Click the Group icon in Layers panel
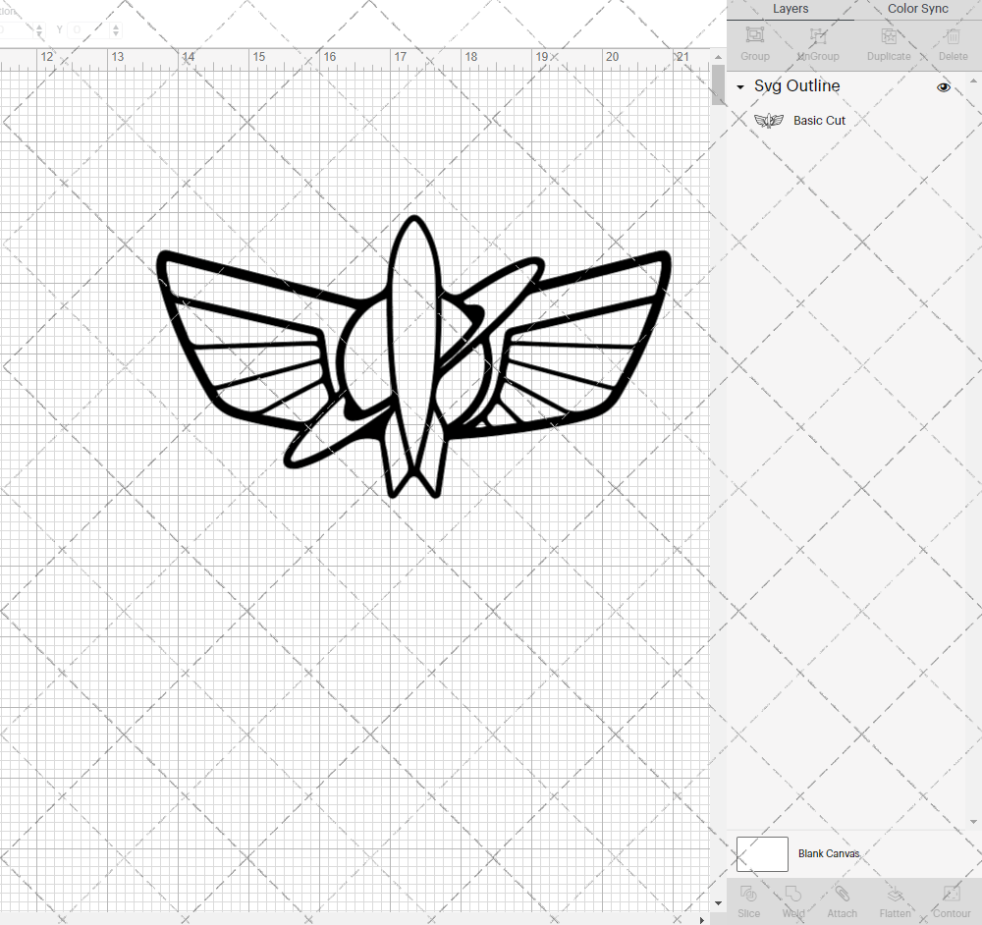The width and height of the screenshot is (982, 925). [x=754, y=41]
